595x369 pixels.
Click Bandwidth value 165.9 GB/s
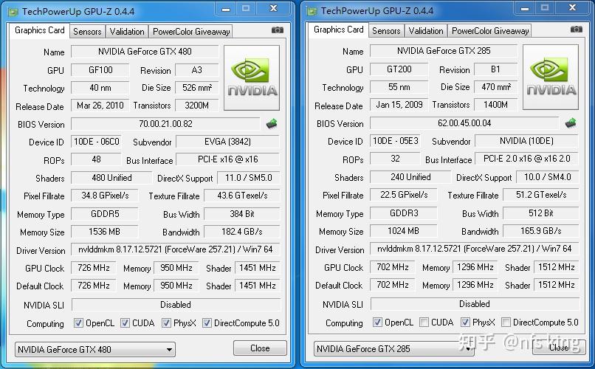541,230
